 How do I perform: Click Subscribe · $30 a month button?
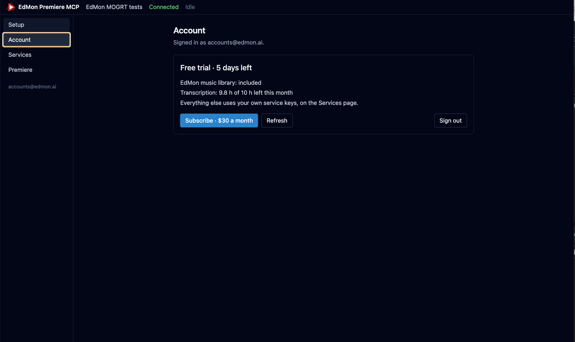click(x=219, y=121)
